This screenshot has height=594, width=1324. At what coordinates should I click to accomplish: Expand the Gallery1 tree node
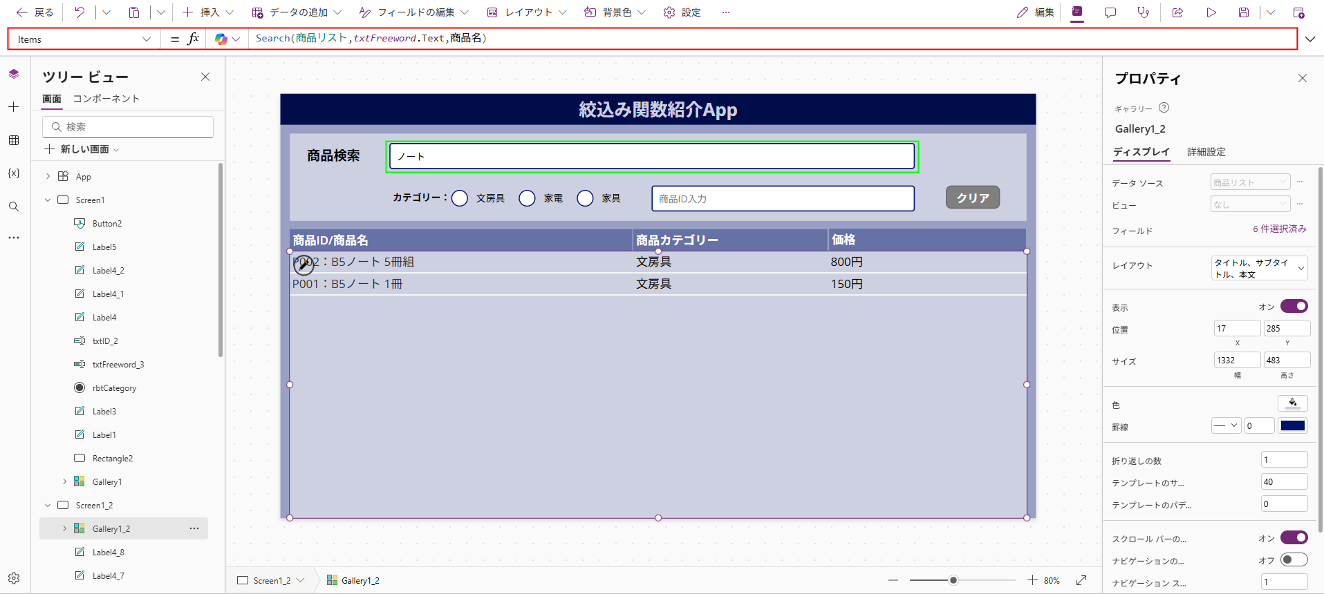tap(65, 482)
